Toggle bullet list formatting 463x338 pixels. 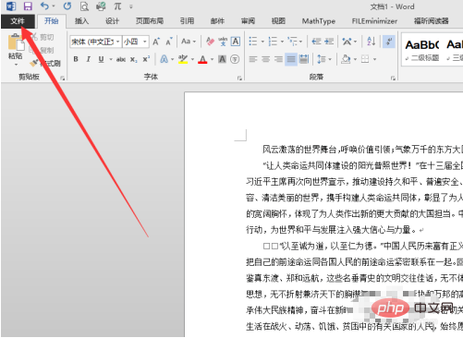coord(253,42)
